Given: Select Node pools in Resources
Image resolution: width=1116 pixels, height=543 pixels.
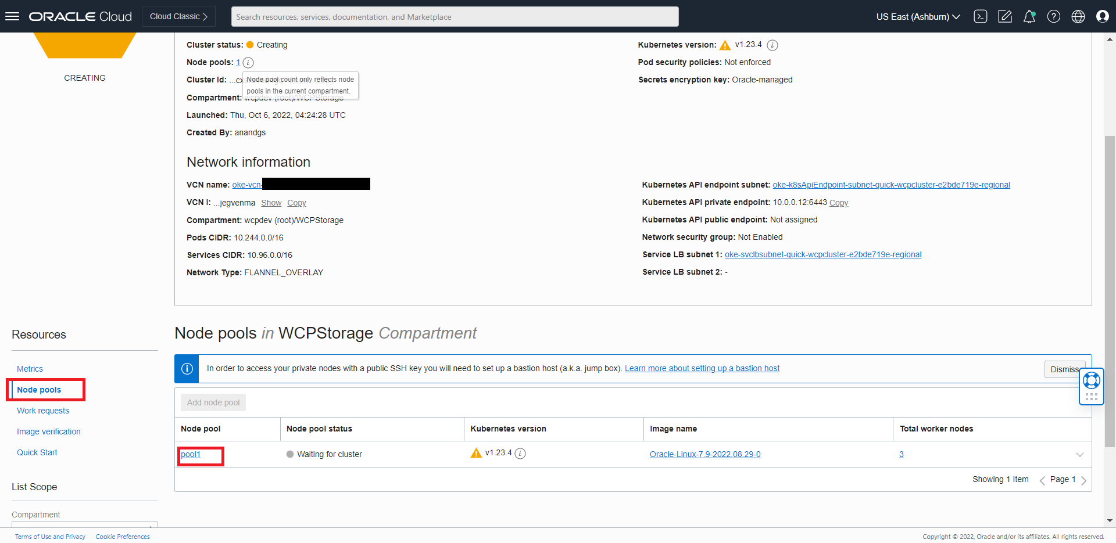Looking at the screenshot, I should (x=39, y=390).
